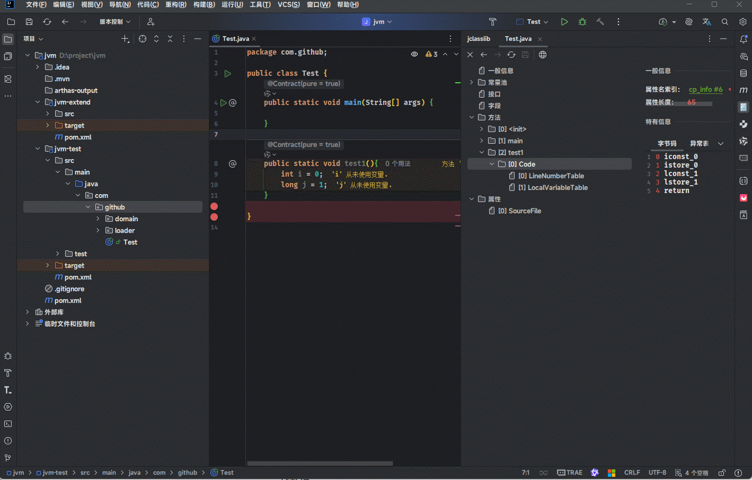Viewport: 752px width, 480px height.
Task: Click the editor horizontal scrollbar
Action: pyautogui.click(x=320, y=464)
